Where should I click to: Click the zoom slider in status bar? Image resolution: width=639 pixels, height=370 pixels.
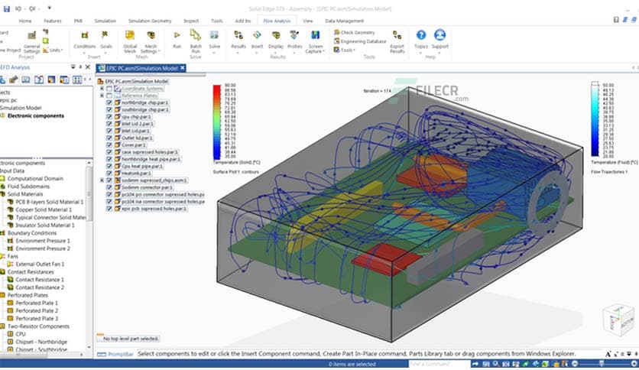pyautogui.click(x=602, y=363)
